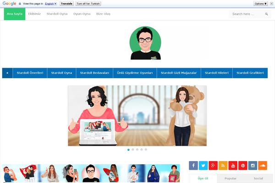This screenshot has width=275, height=183.
Task: Open the Twitter social icon
Action: tap(203, 166)
